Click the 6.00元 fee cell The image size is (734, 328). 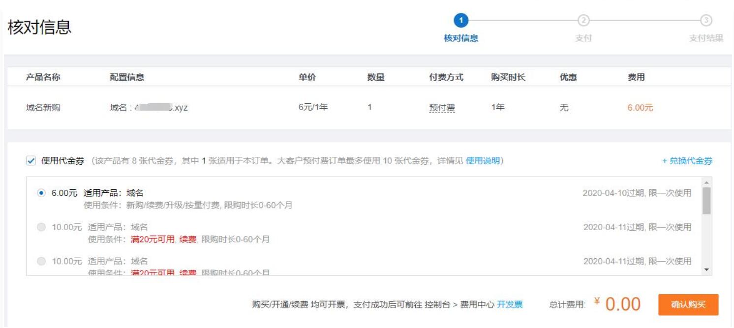(640, 108)
